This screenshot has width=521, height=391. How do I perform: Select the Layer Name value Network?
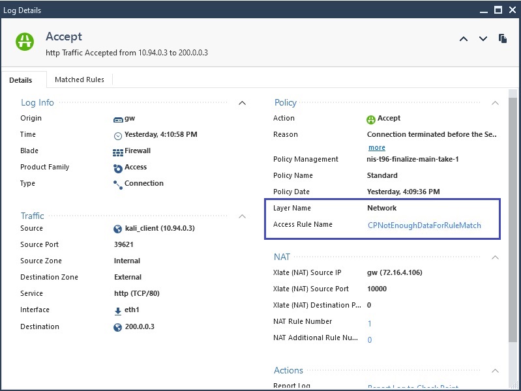(381, 208)
